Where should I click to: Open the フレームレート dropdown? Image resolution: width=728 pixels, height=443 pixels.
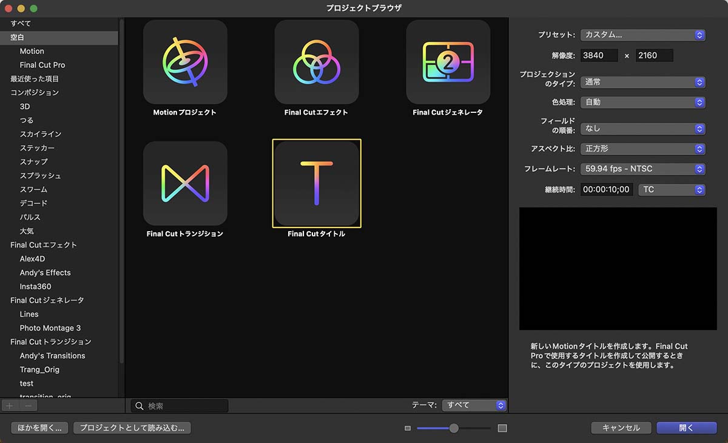click(x=643, y=169)
